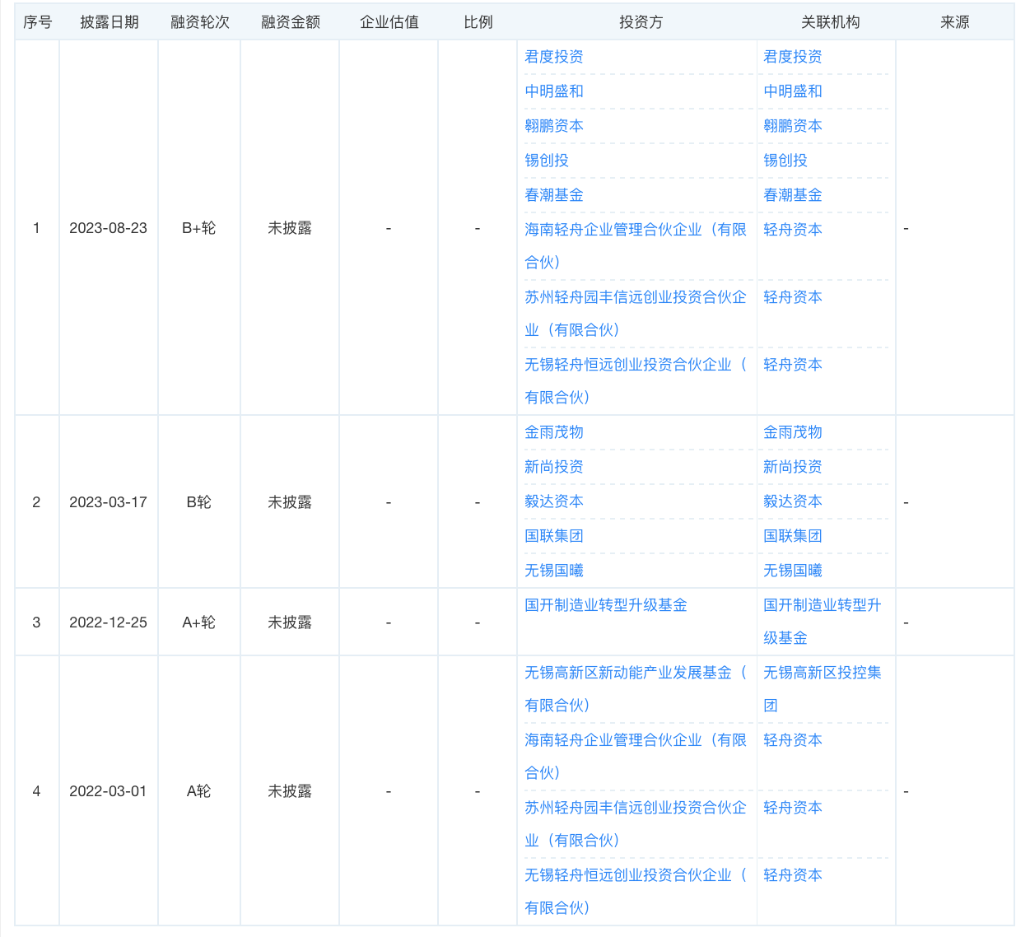Screen dimensions: 1016x937
Task: Click 未披露 in the 2022-03-01 row
Action: tap(290, 791)
